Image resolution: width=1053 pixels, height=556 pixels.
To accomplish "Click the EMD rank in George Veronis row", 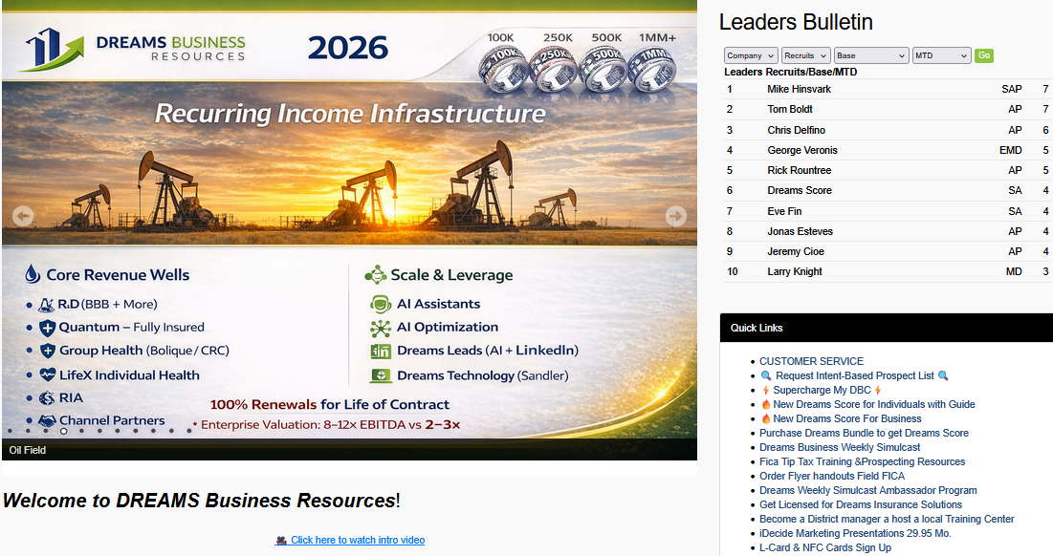I will pyautogui.click(x=1011, y=150).
